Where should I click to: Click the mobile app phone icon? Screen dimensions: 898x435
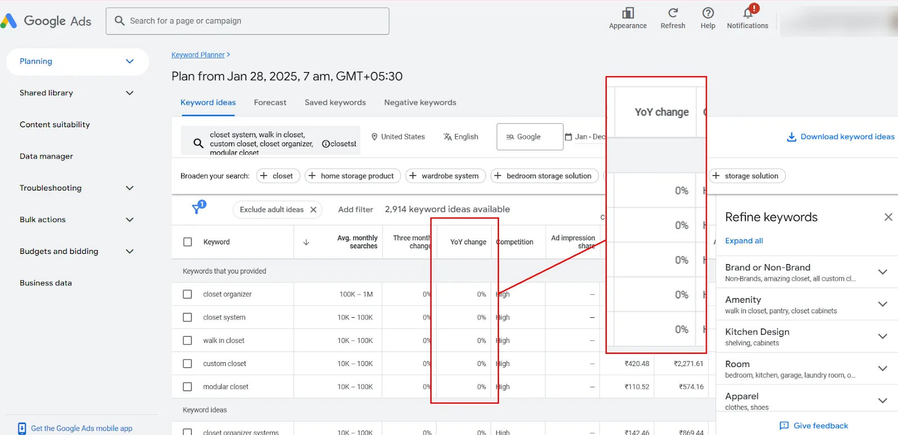tap(22, 428)
